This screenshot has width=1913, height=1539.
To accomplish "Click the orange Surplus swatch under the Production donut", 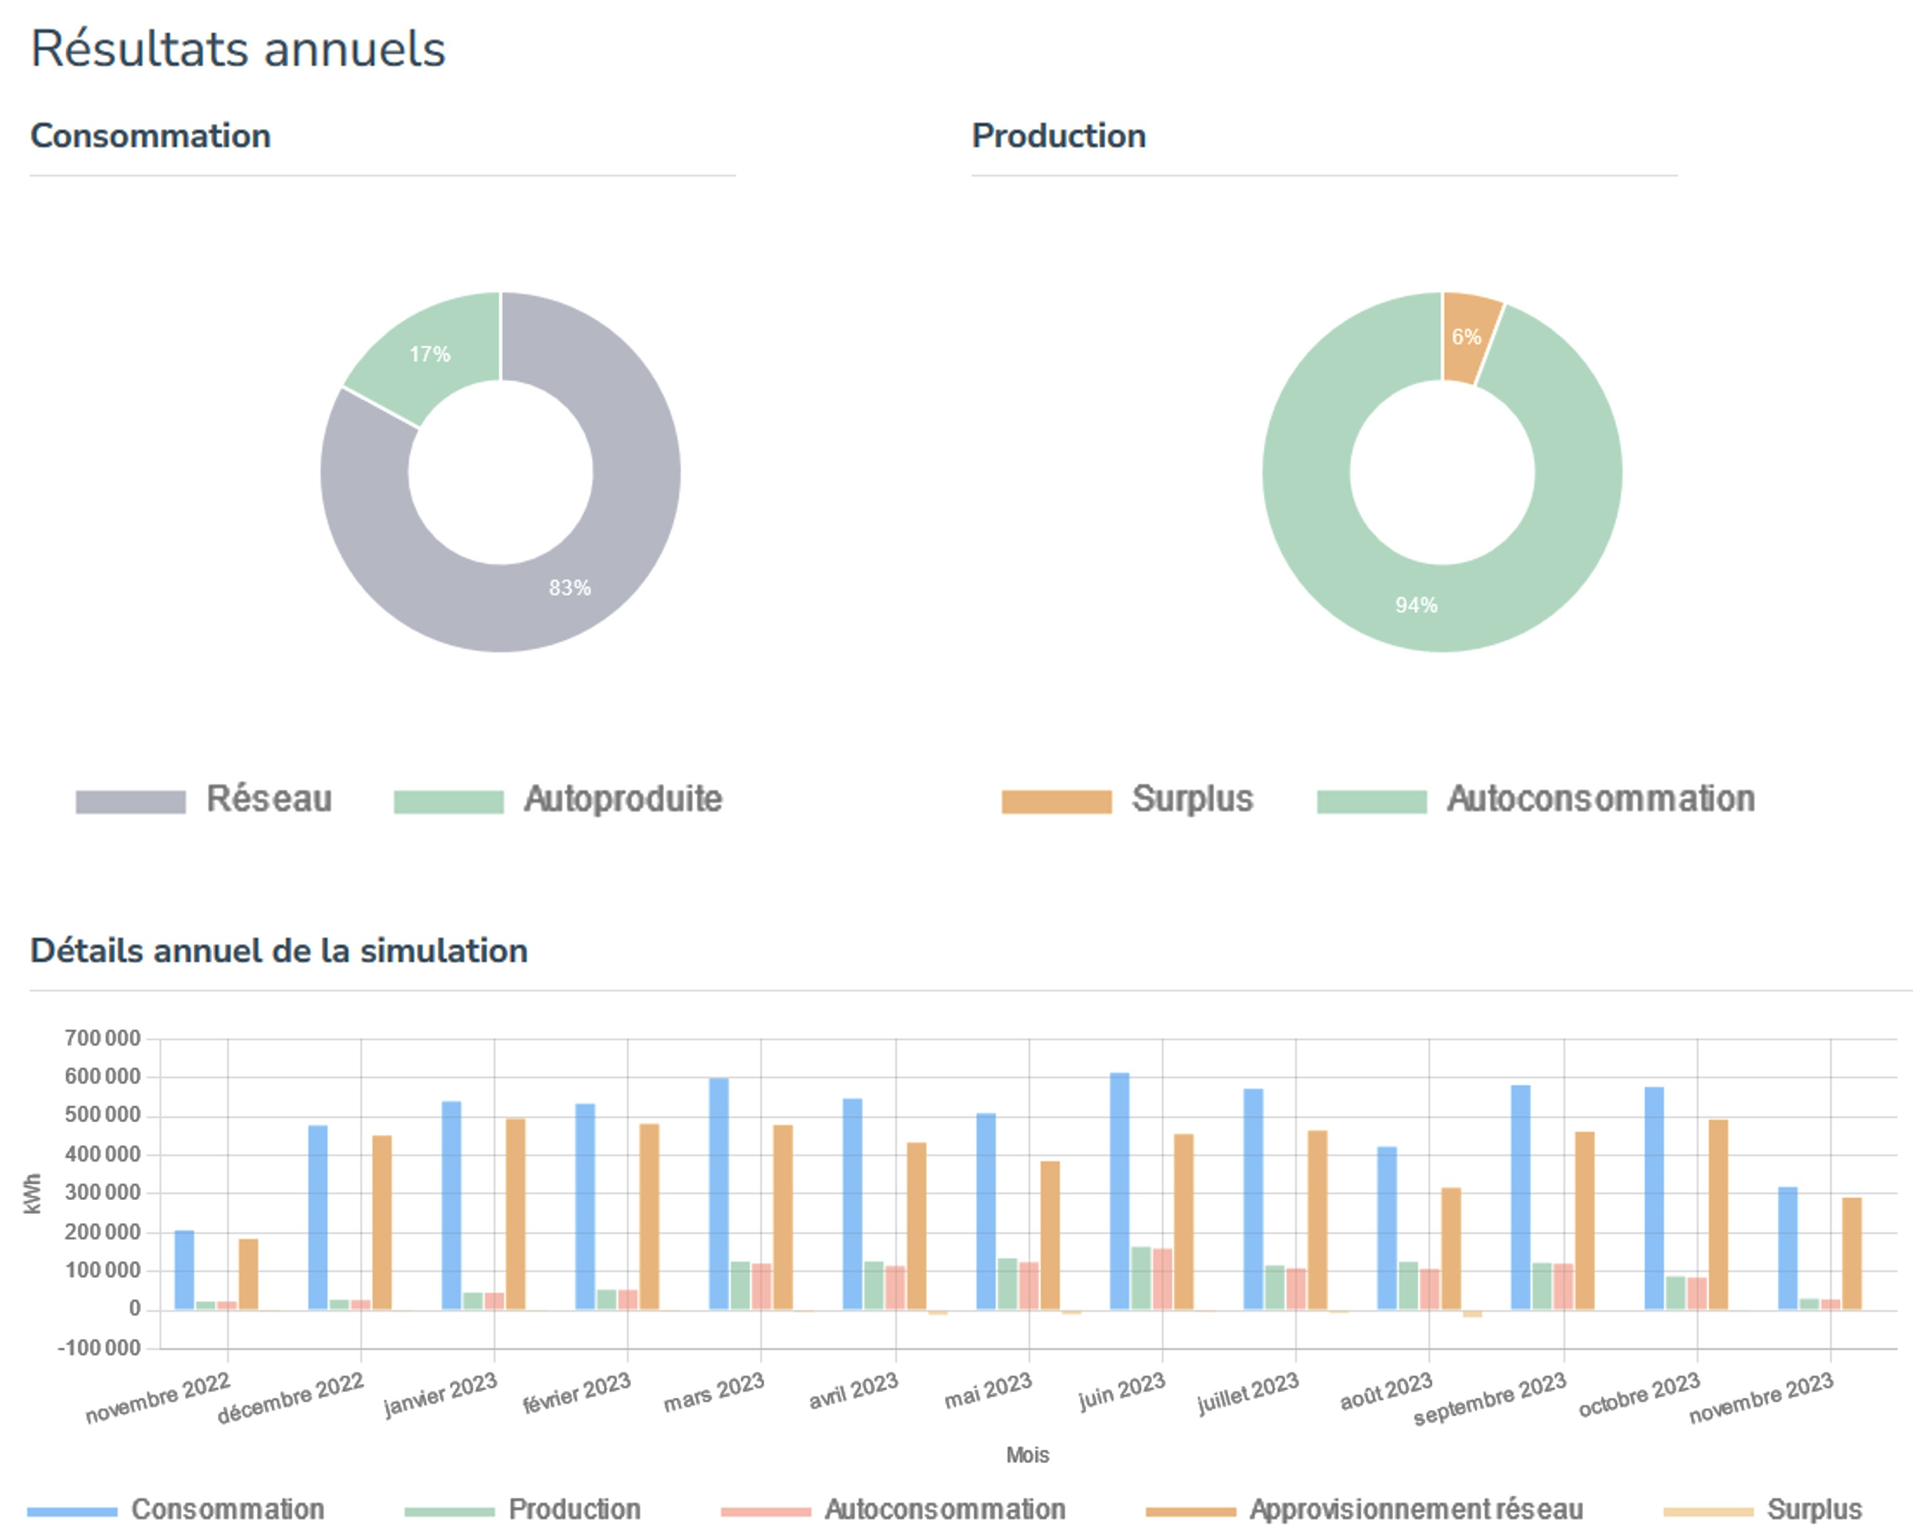I will [x=1056, y=802].
